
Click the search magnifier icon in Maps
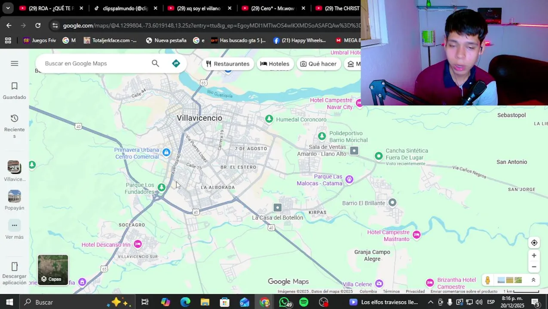pyautogui.click(x=155, y=64)
